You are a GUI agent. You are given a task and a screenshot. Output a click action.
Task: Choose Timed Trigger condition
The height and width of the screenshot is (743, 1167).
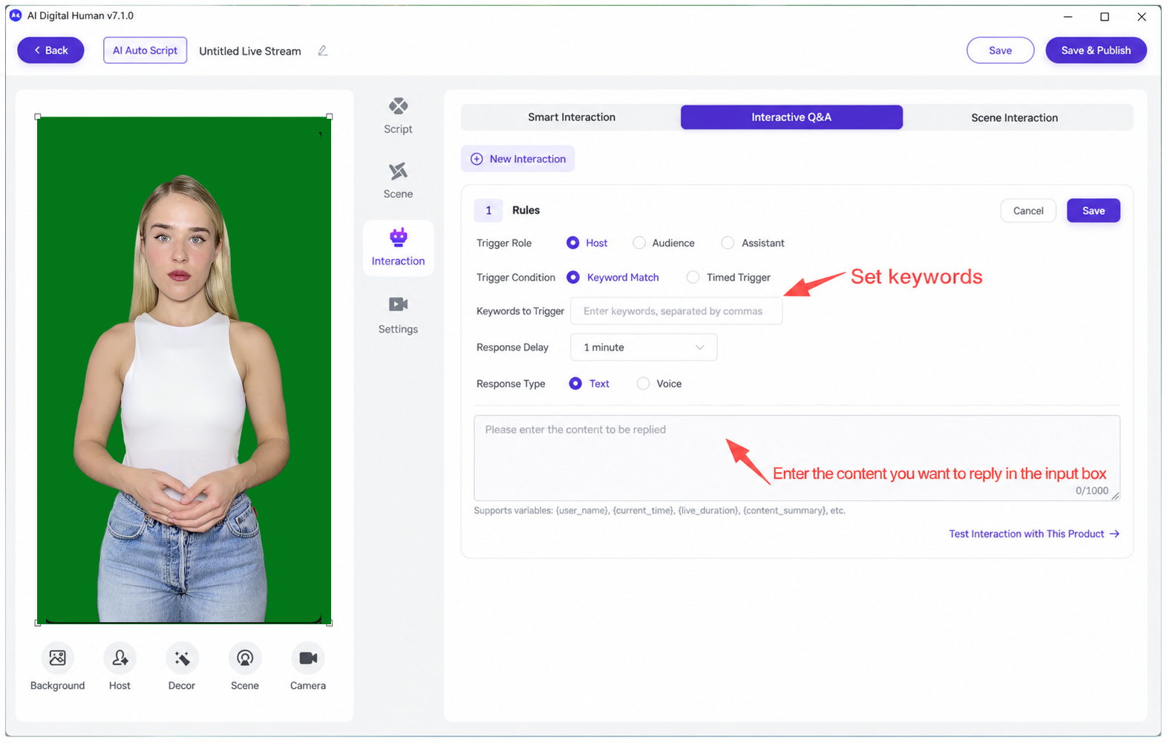[693, 277]
